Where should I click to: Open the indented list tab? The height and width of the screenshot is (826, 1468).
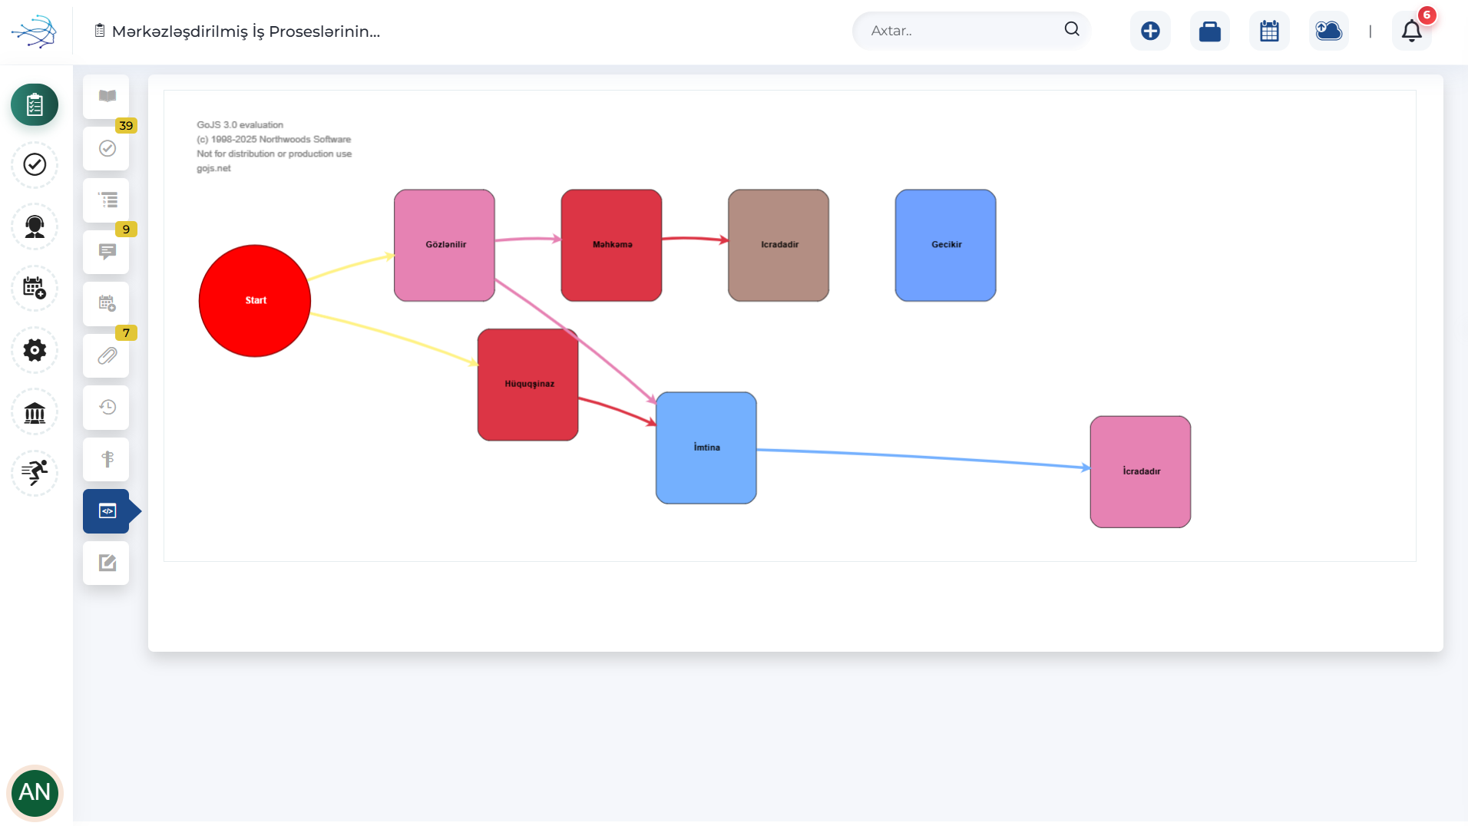106,200
